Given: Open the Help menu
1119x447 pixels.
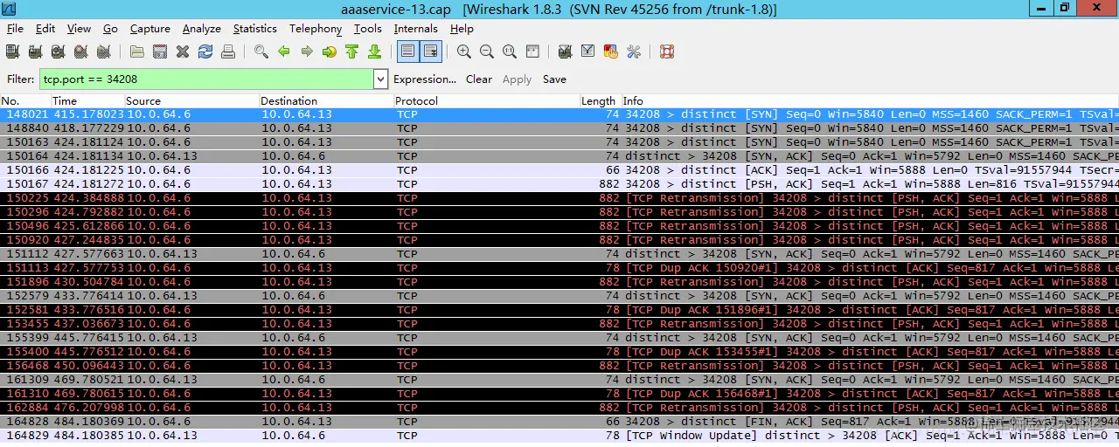Looking at the screenshot, I should (x=462, y=29).
